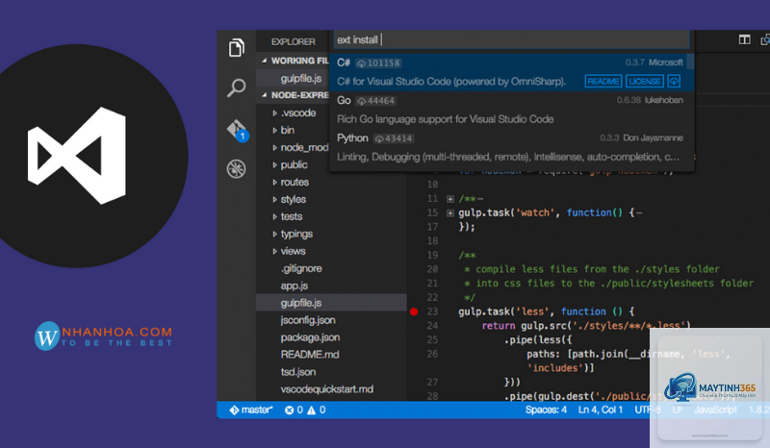Collapse the NODE-EXPRESS folder section

[264, 95]
